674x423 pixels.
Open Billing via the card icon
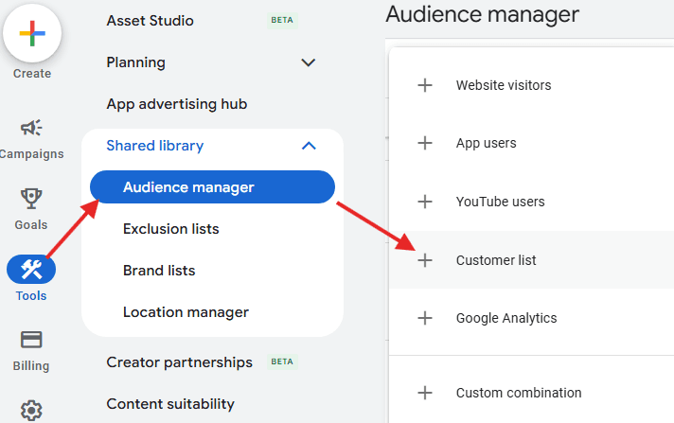pos(31,340)
